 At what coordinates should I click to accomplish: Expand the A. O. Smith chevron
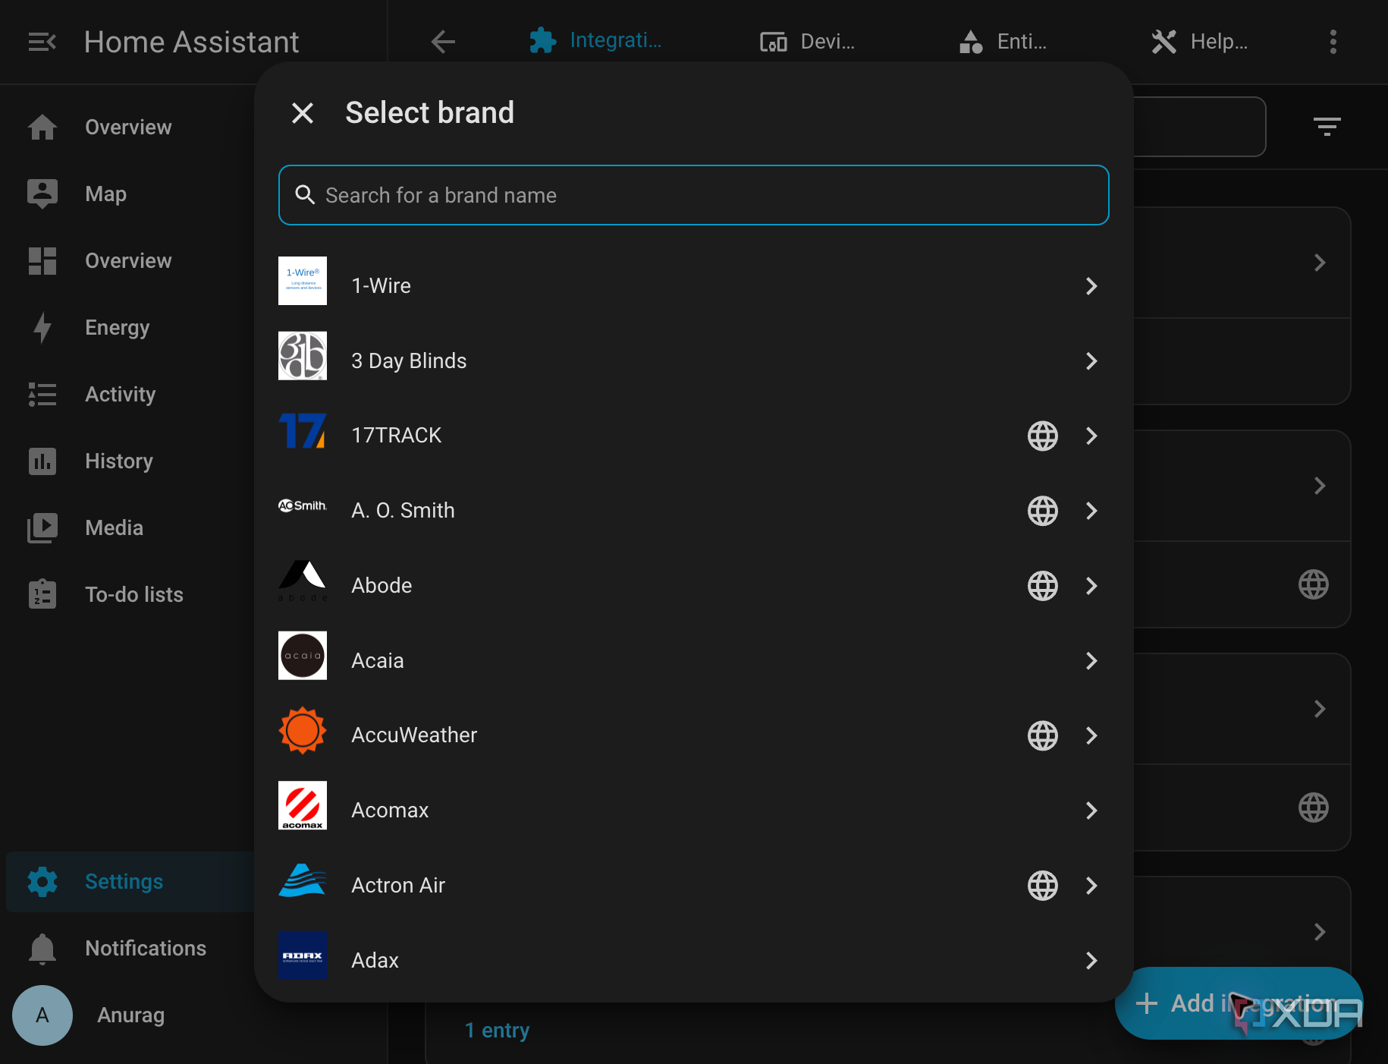1091,511
